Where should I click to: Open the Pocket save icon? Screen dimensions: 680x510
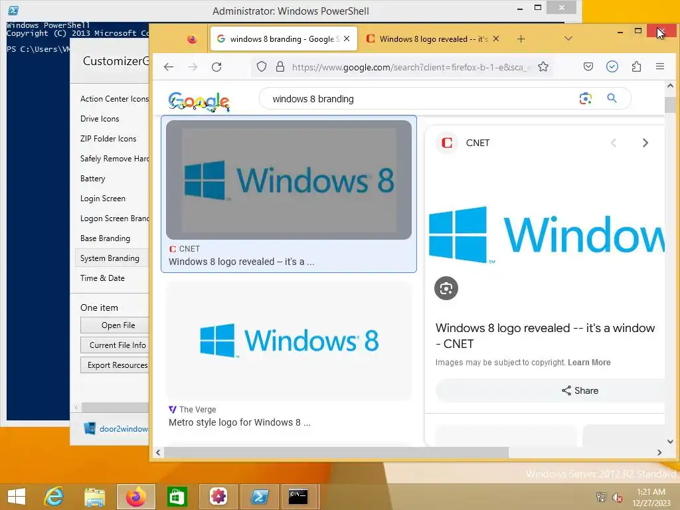click(588, 67)
